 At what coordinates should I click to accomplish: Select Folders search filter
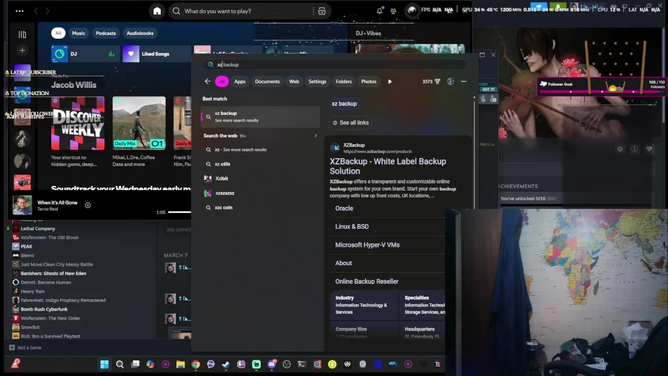click(x=343, y=81)
